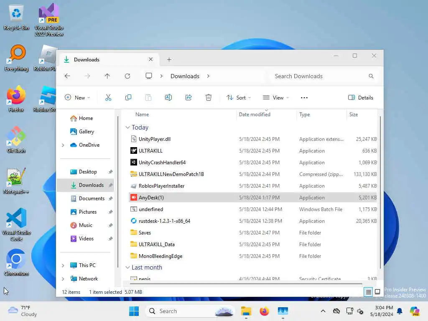Unpin Pictures from Quick access
This screenshot has height=321, width=428.
(110, 212)
